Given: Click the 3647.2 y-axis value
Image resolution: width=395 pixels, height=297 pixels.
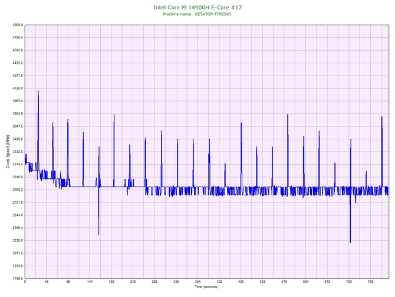Looking at the screenshot, I should (18, 126).
